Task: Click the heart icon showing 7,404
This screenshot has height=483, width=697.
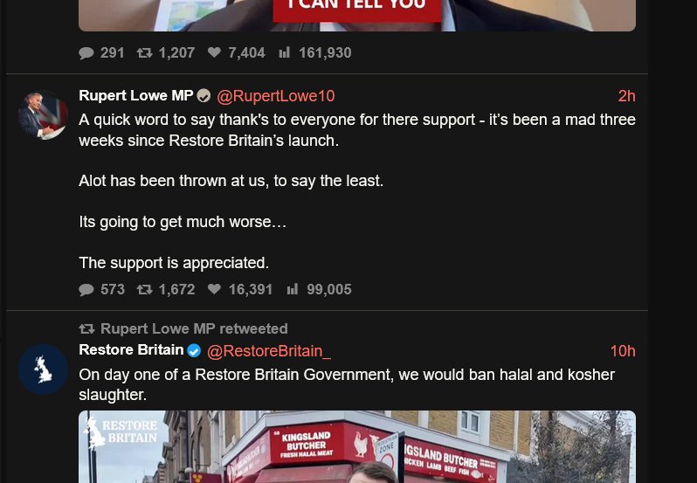Action: [x=214, y=52]
